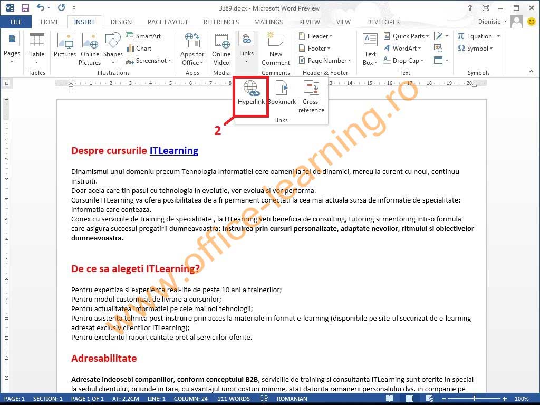The image size is (540, 405).
Task: Click the 'De ce sa alegeti ITLearning?' heading
Action: pyautogui.click(x=136, y=268)
